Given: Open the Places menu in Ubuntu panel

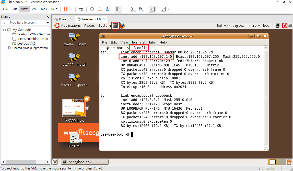Looking at the screenshot, I should [89, 26].
